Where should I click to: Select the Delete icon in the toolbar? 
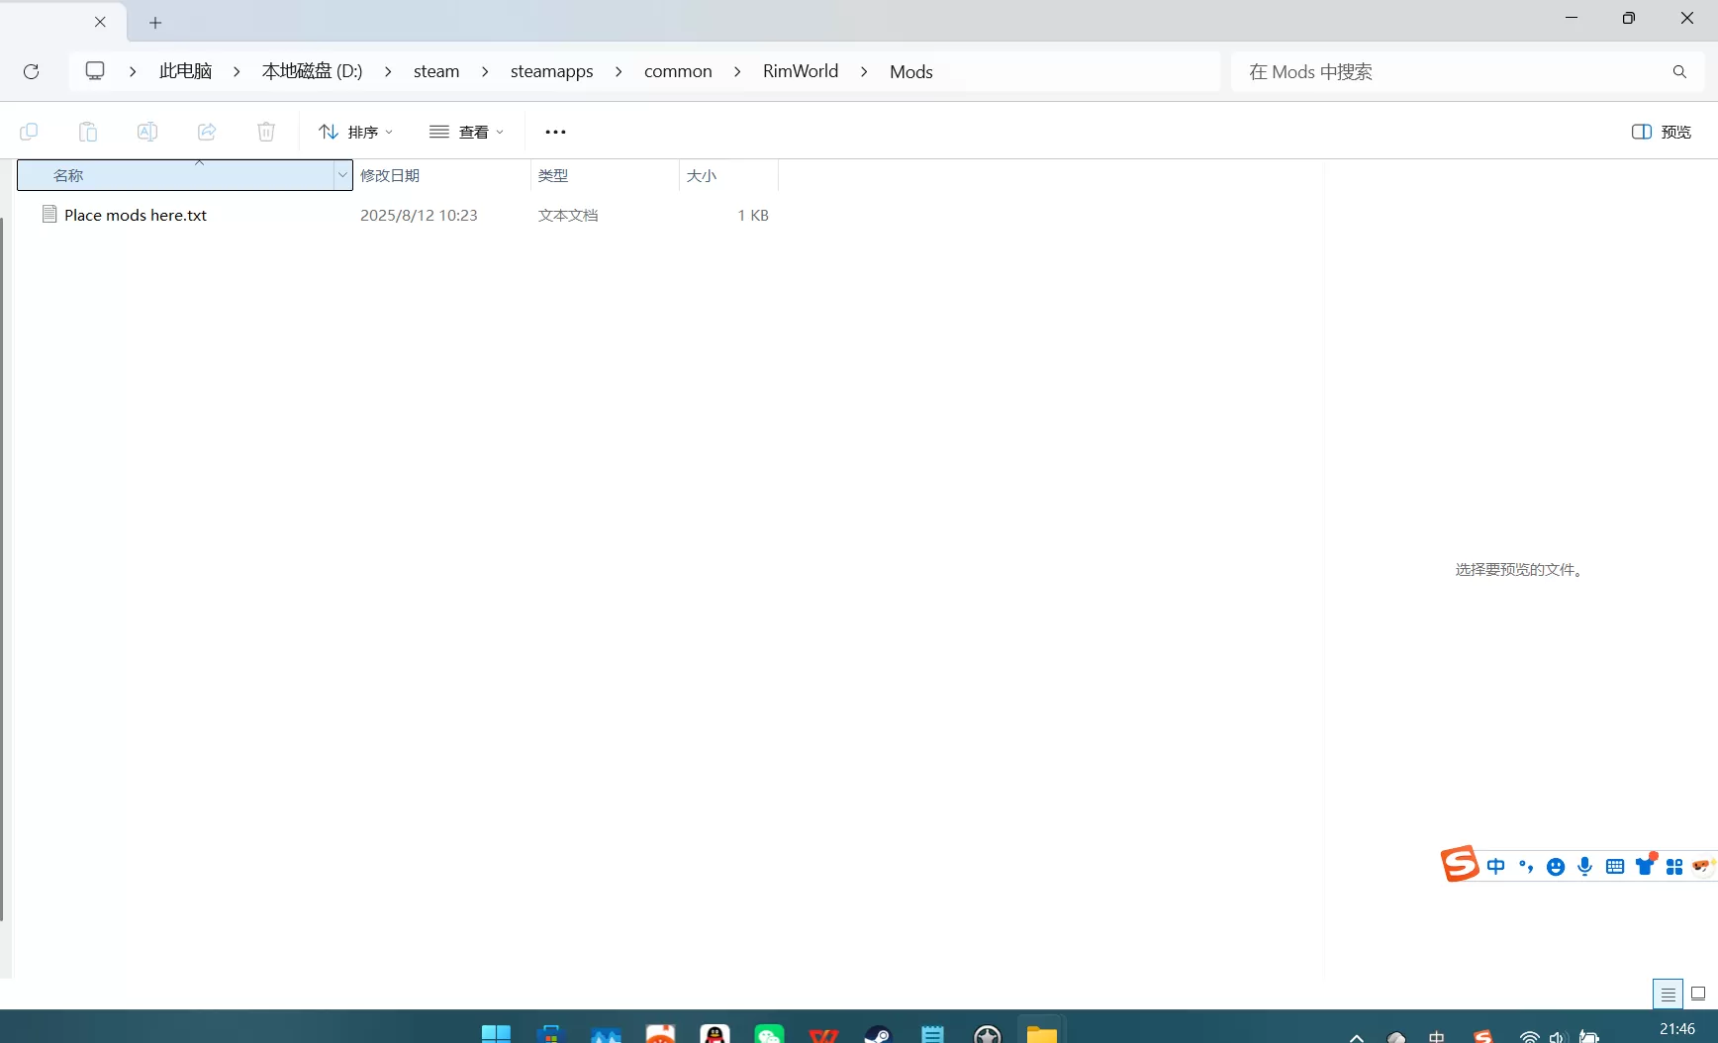(265, 132)
